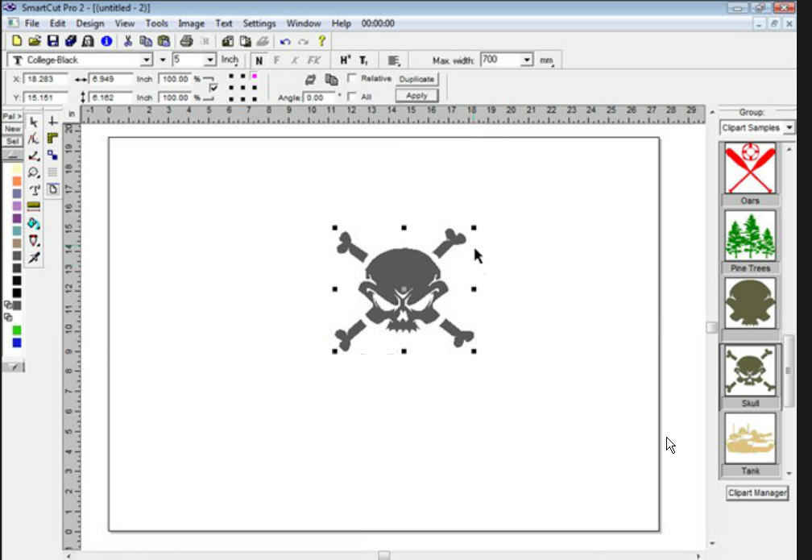The width and height of the screenshot is (812, 560).
Task: Click the Undo arrow icon
Action: click(x=285, y=40)
